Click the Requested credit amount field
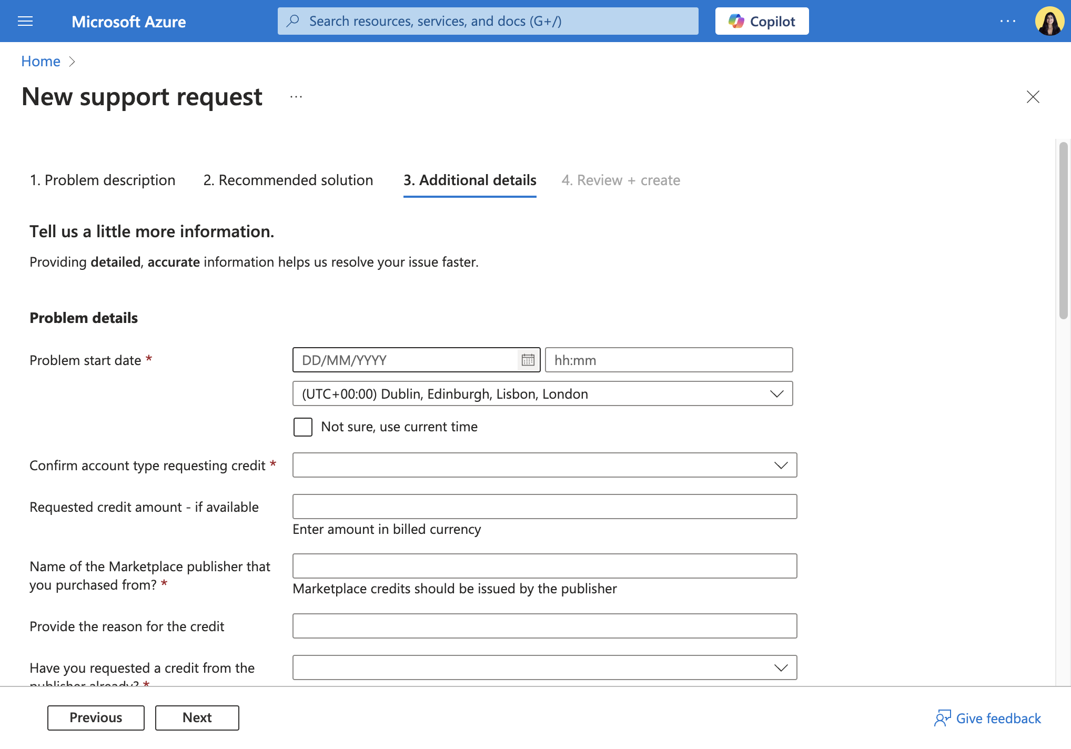Screen dimensions: 1071x749 pyautogui.click(x=544, y=507)
